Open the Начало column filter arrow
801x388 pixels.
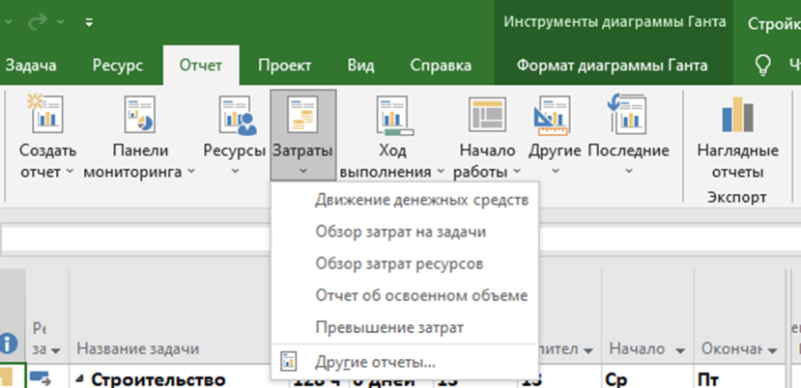coord(680,350)
